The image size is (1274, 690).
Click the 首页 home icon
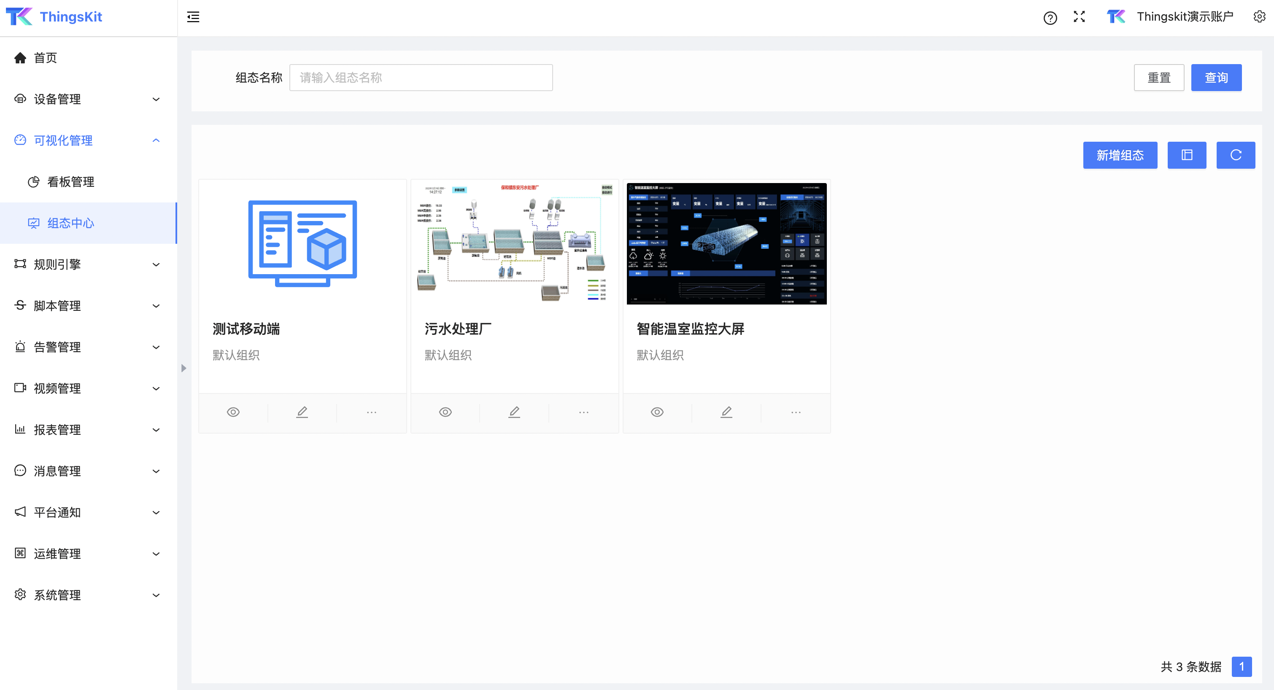point(20,58)
